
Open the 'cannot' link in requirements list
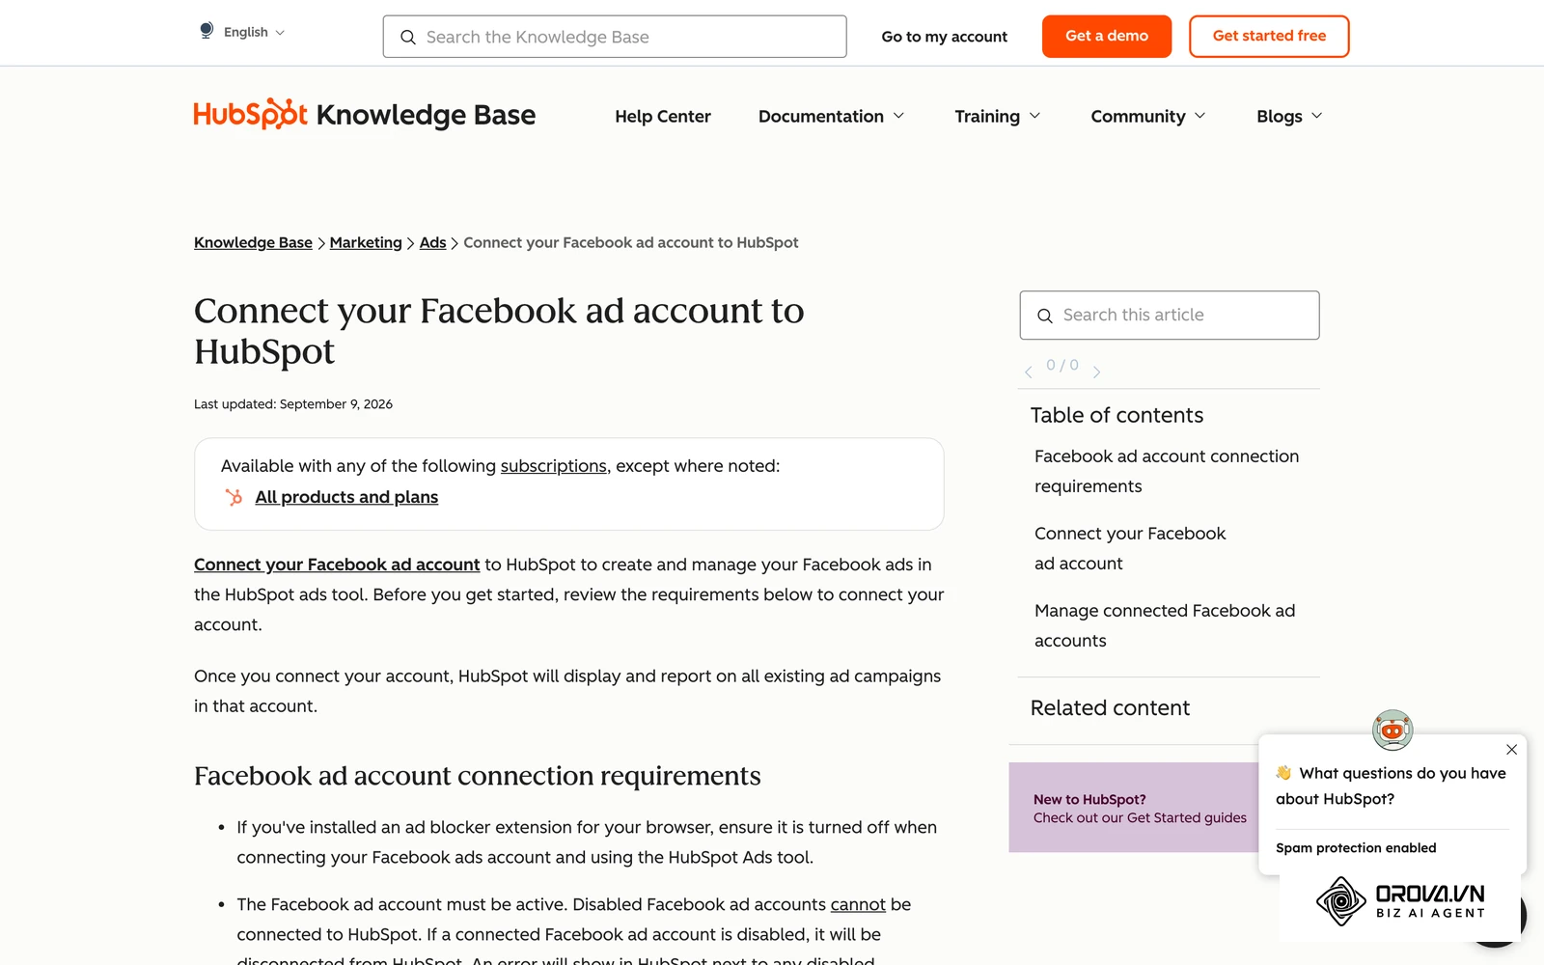click(858, 904)
